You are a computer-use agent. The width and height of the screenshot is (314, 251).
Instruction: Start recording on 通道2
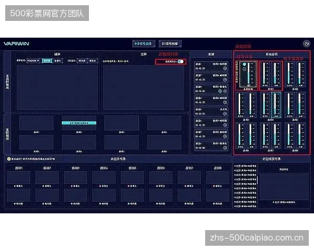225,79
